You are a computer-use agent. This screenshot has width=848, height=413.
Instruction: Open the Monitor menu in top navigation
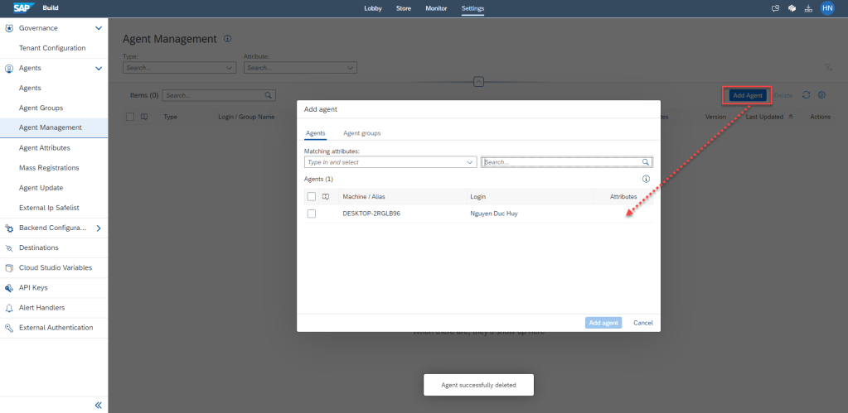tap(436, 8)
